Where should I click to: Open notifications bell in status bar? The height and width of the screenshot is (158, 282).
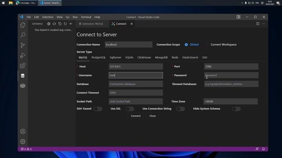tap(263, 149)
